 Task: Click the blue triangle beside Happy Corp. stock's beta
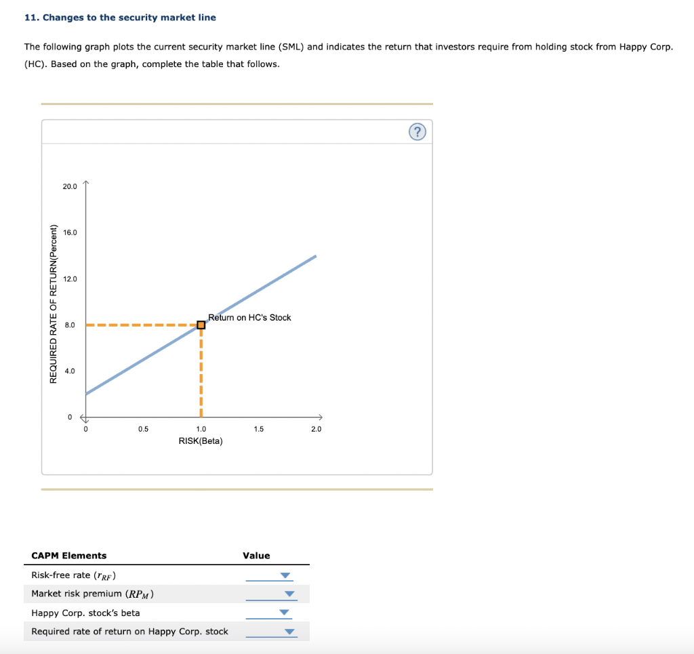[x=285, y=613]
